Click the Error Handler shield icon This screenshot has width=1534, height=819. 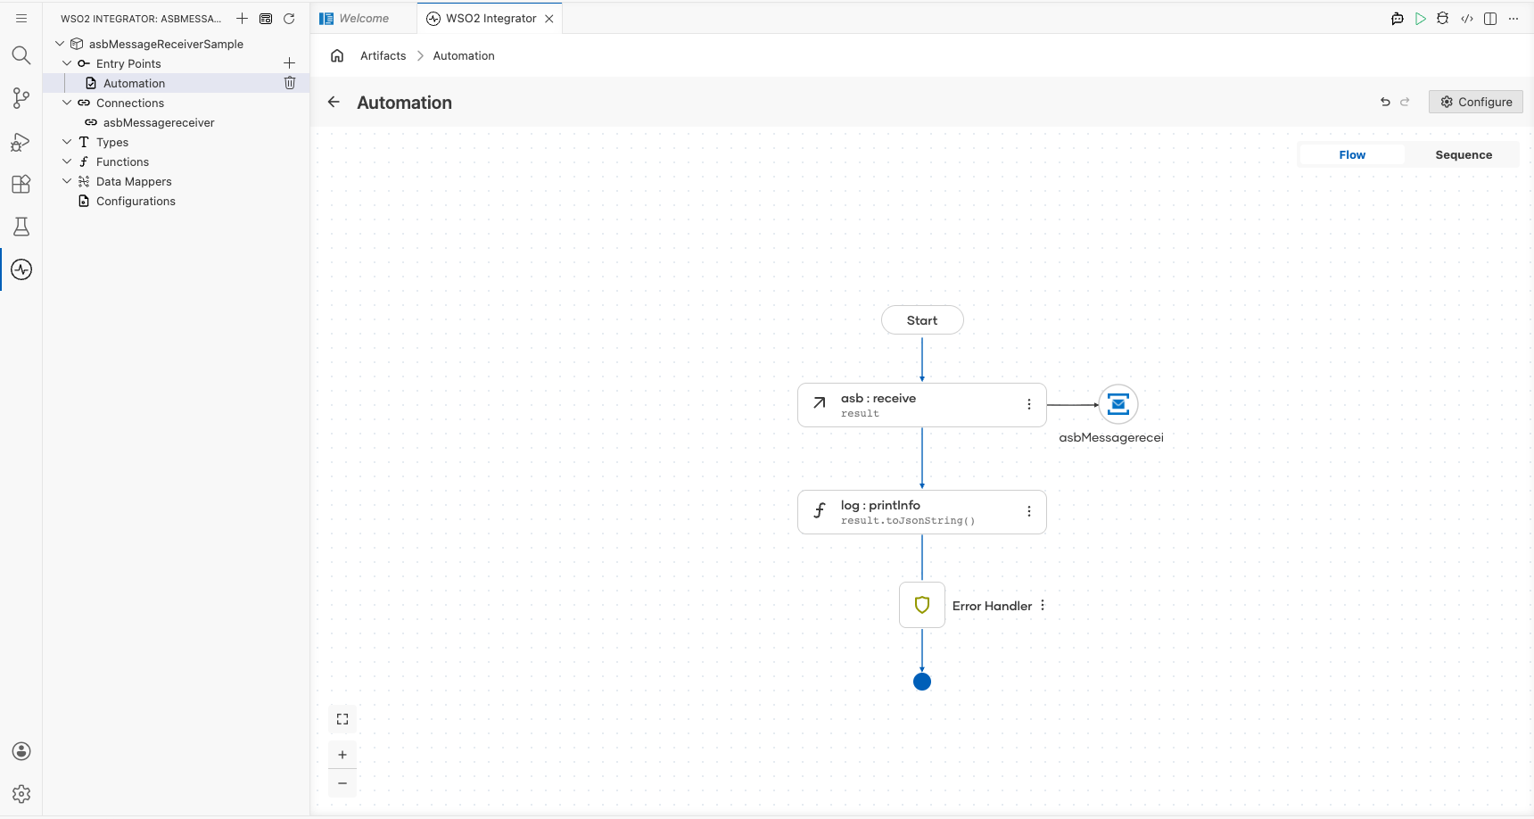922,605
